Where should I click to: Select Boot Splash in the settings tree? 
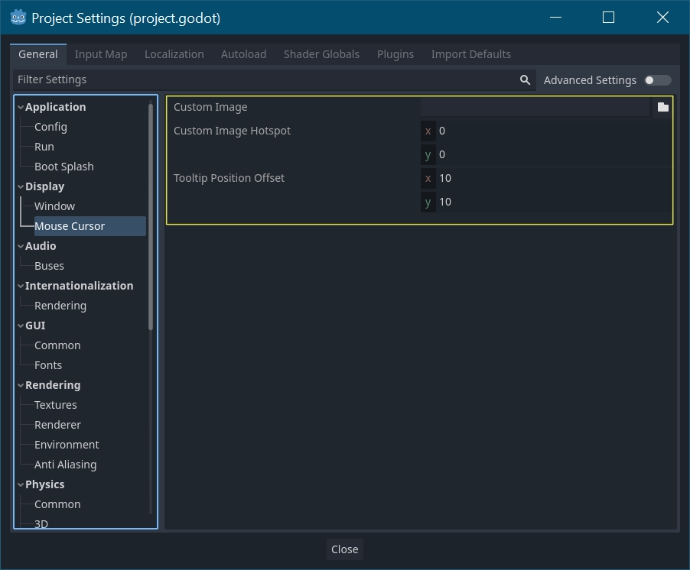(x=63, y=167)
